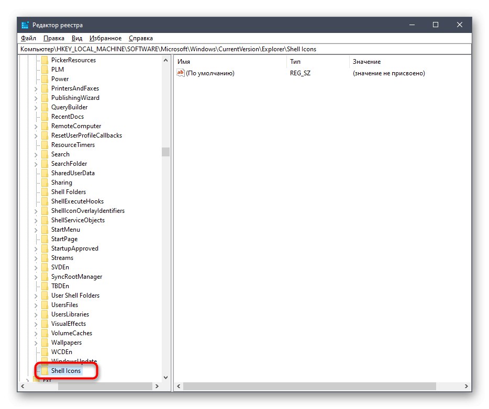Expand the UsersLibraries key

(x=36, y=315)
